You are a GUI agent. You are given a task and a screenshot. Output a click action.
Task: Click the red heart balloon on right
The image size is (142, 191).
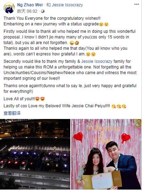click(x=126, y=138)
